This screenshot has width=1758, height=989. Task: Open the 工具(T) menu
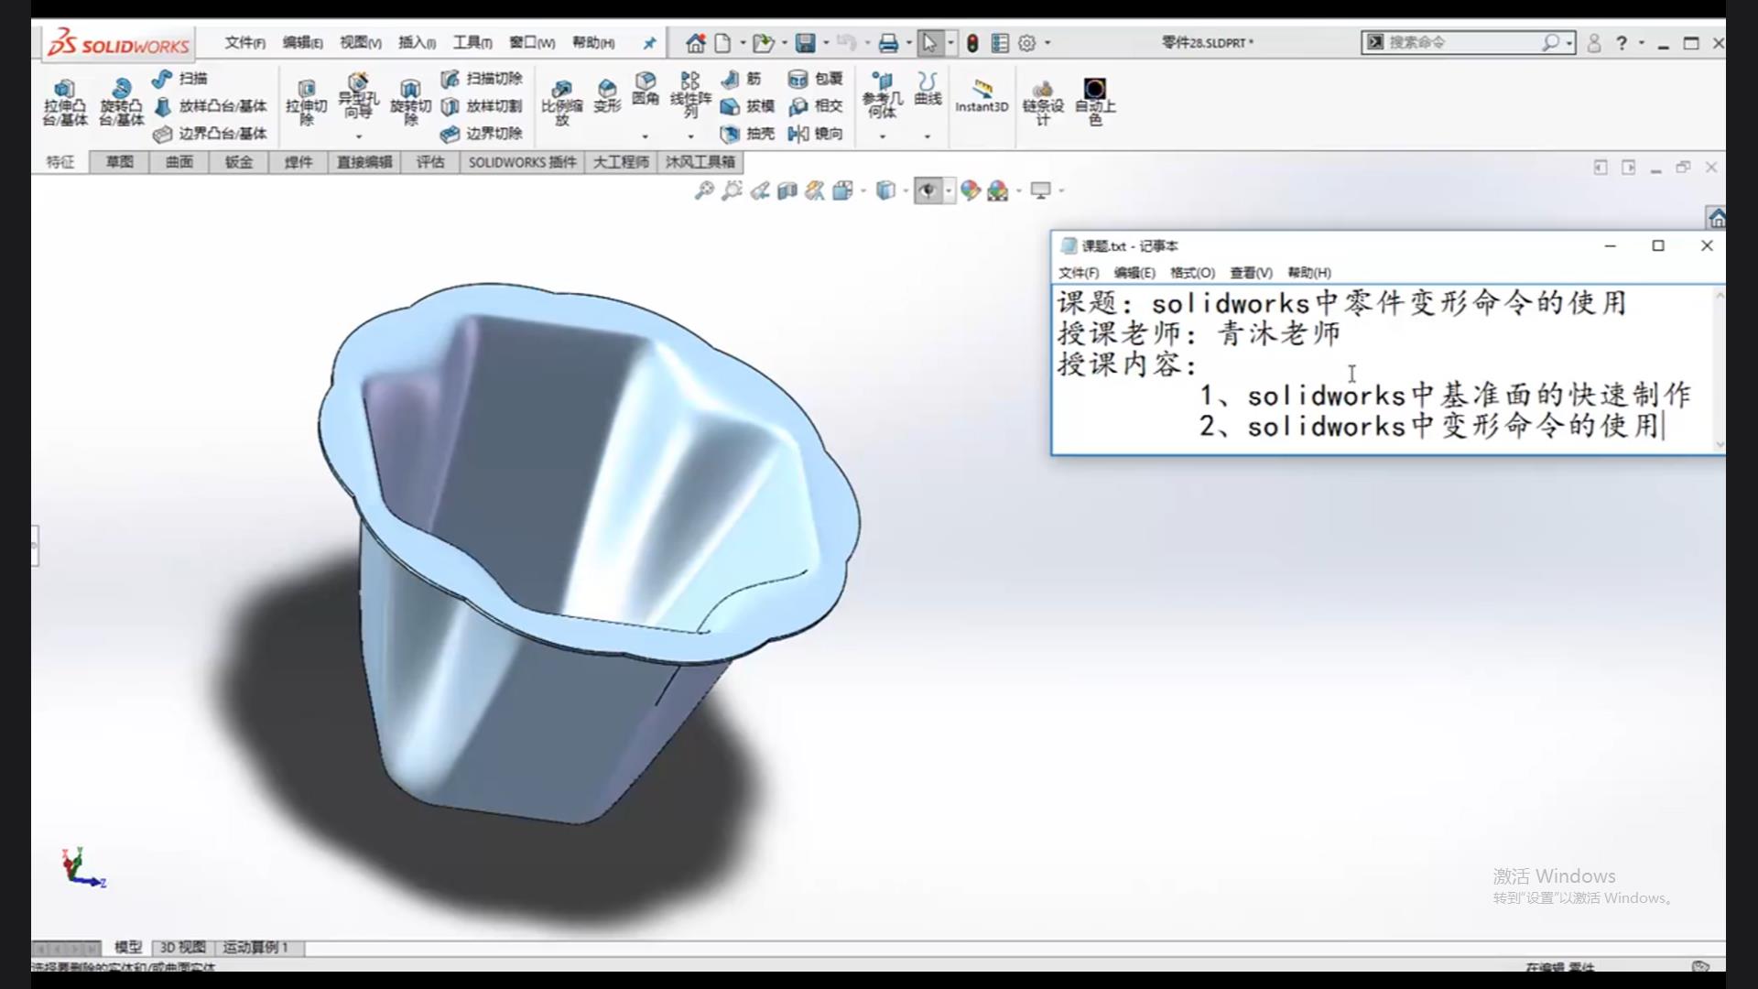click(472, 43)
